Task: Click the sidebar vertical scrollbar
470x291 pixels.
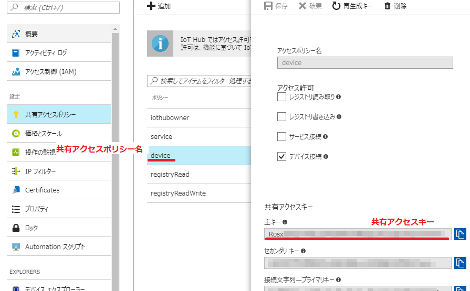Action: click(x=115, y=161)
